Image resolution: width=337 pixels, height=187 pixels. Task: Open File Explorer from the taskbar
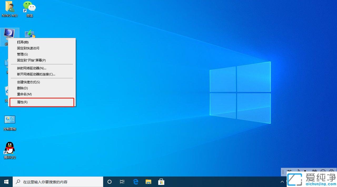click(x=148, y=181)
